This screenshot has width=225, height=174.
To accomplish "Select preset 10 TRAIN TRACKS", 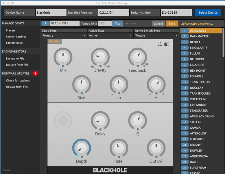I will pyautogui.click(x=201, y=82).
